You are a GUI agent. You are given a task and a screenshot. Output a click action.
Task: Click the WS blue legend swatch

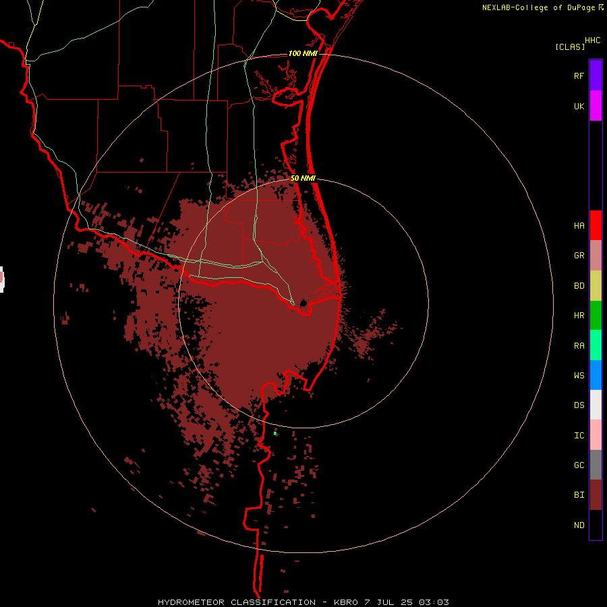[x=596, y=375]
